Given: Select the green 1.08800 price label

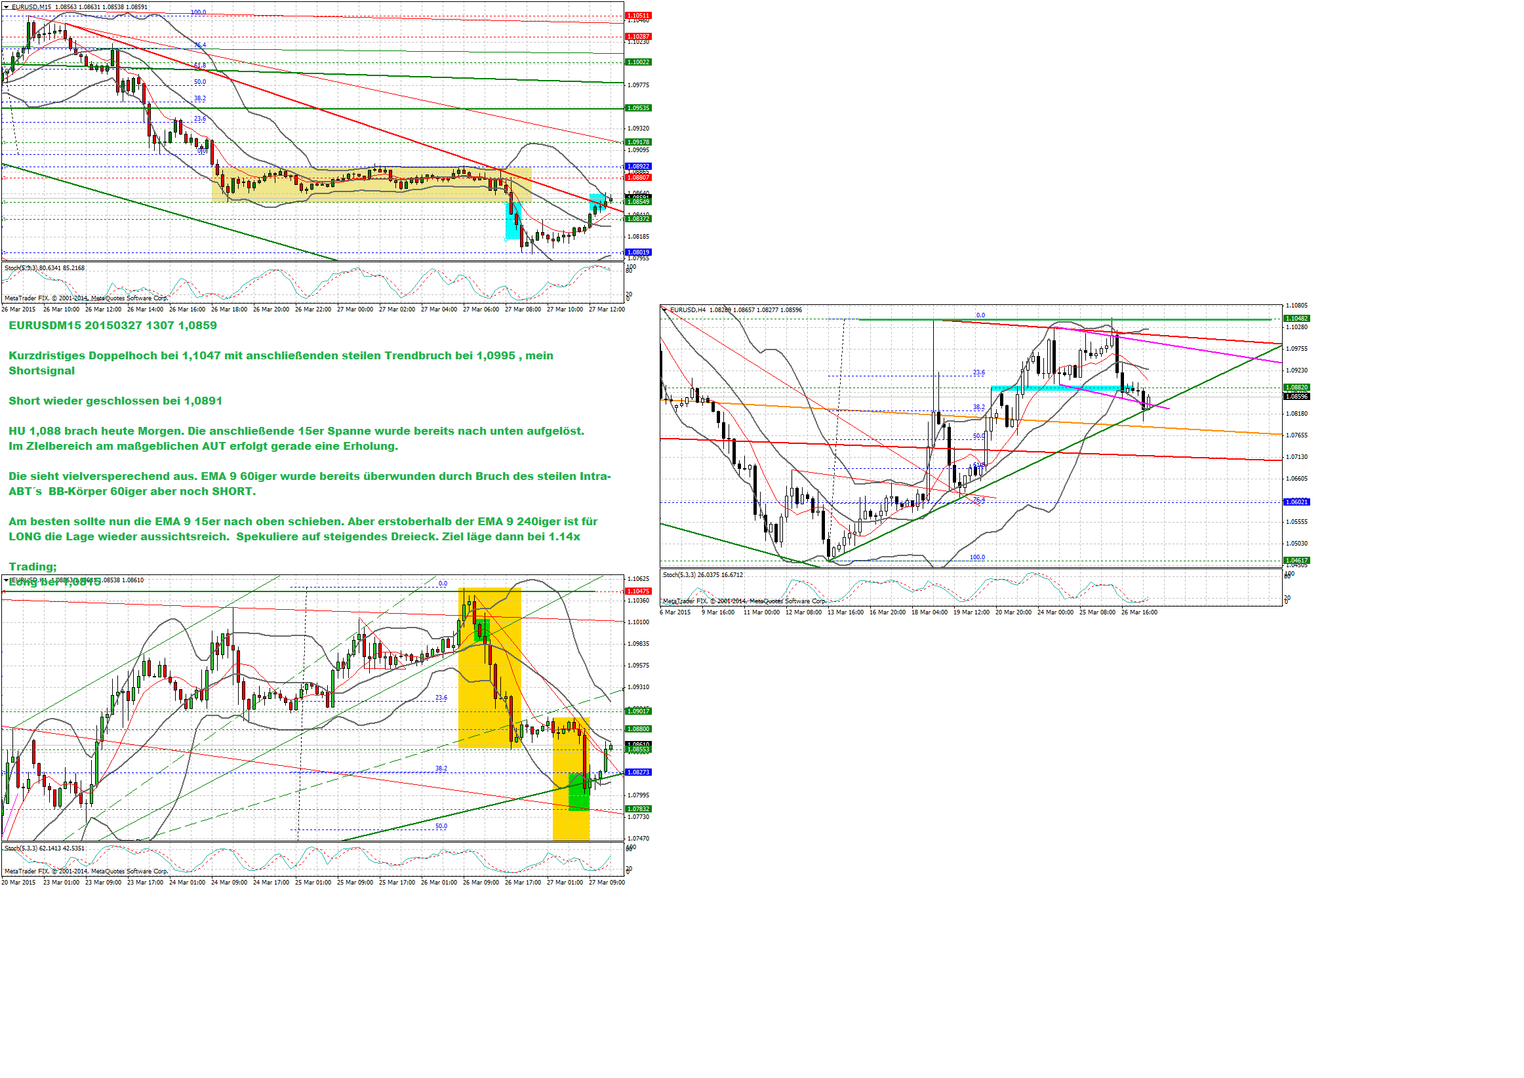Looking at the screenshot, I should [x=639, y=730].
